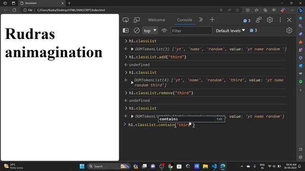Image resolution: width=305 pixels, height=171 pixels.
Task: Open split screen icon
Action: (x=247, y=10)
